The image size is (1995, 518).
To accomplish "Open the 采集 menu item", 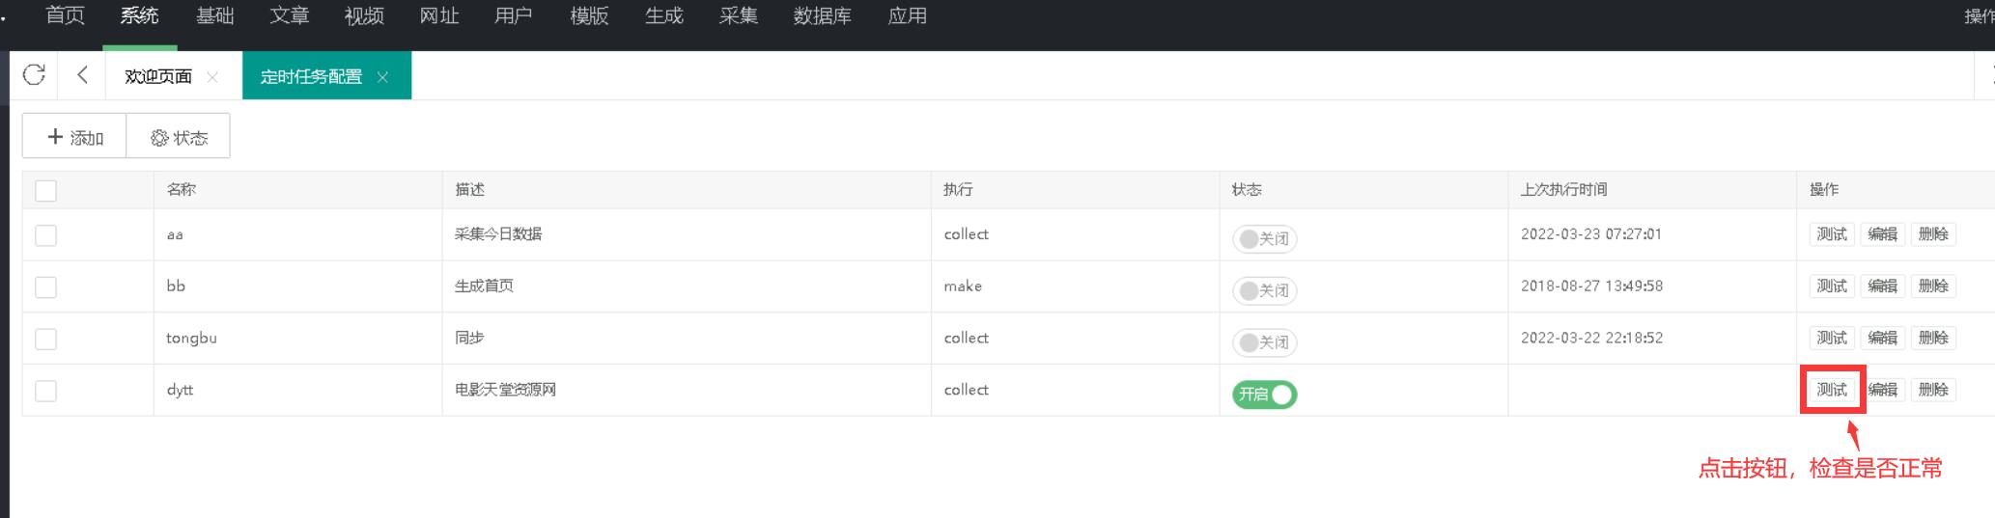I will click(739, 16).
